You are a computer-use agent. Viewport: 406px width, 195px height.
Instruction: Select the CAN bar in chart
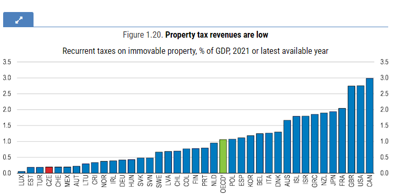coord(370,125)
